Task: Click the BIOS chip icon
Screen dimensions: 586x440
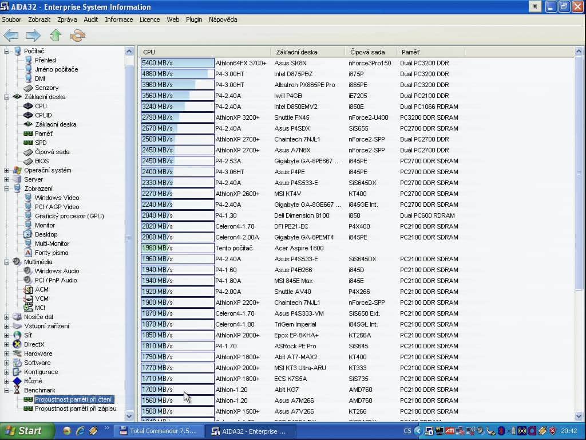Action: coord(28,161)
